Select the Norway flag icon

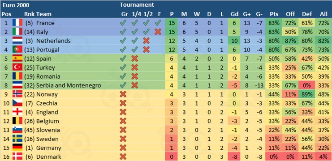[17, 94]
